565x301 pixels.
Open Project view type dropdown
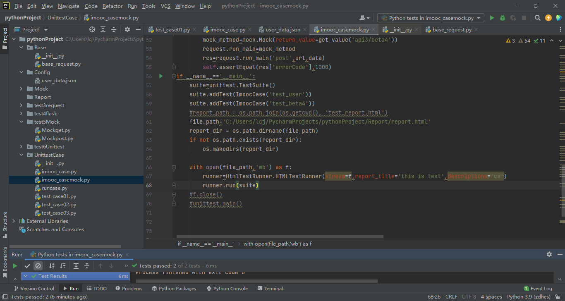click(31, 29)
